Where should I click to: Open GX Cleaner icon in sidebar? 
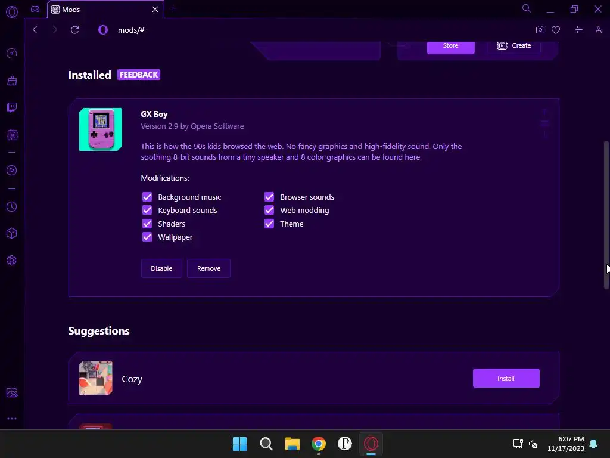click(12, 81)
